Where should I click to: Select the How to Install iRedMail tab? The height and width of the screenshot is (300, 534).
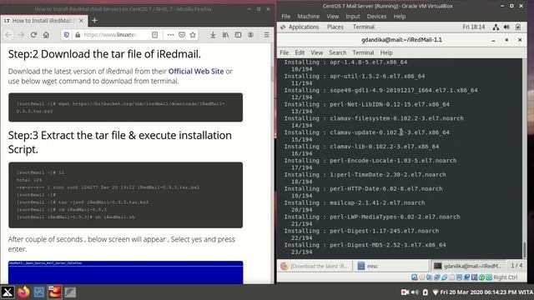[44, 21]
